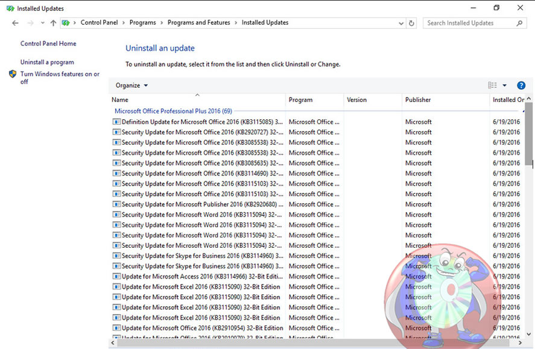This screenshot has width=535, height=349.
Task: Click the vertical scrollbar thumb
Action: tap(529, 134)
